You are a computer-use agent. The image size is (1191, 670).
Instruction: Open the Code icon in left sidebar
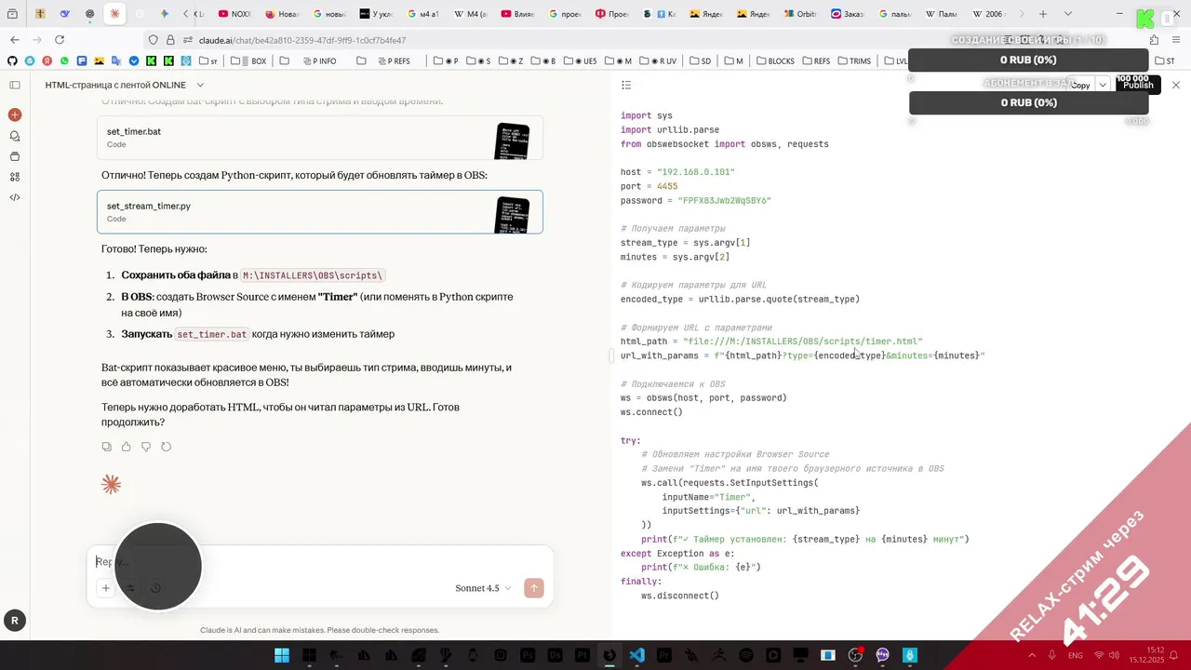15,197
